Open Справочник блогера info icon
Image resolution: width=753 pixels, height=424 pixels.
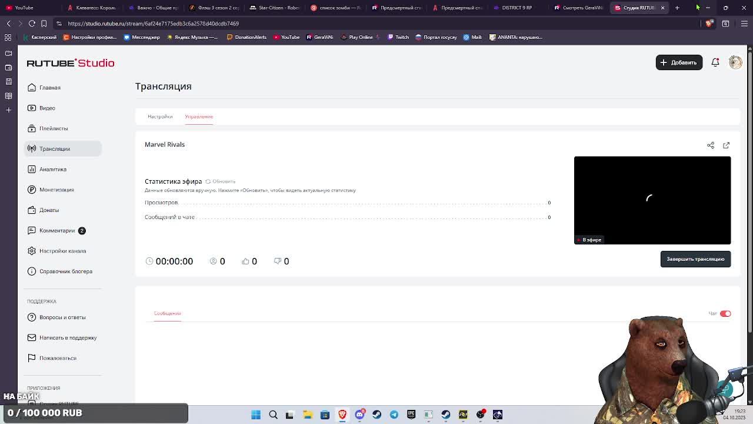[x=32, y=271]
